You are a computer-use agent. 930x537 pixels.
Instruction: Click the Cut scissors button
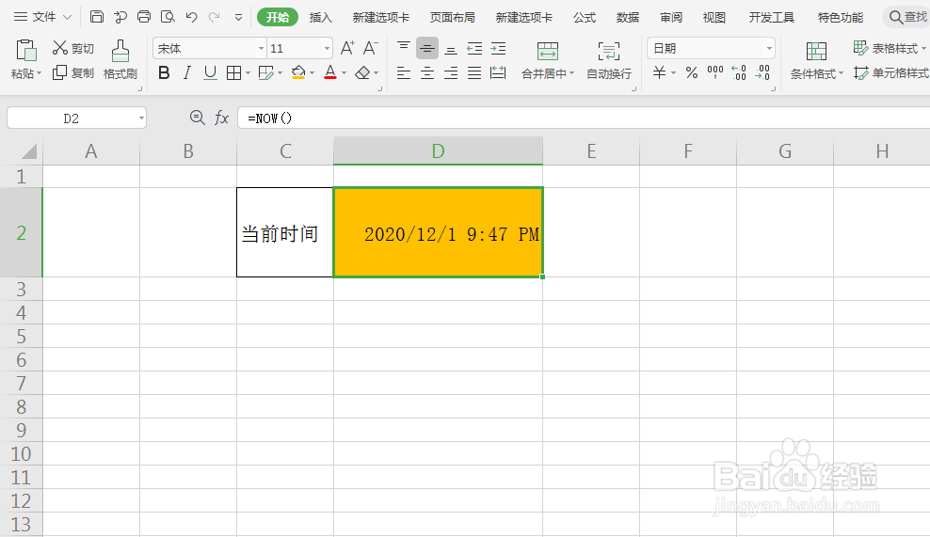[x=73, y=48]
